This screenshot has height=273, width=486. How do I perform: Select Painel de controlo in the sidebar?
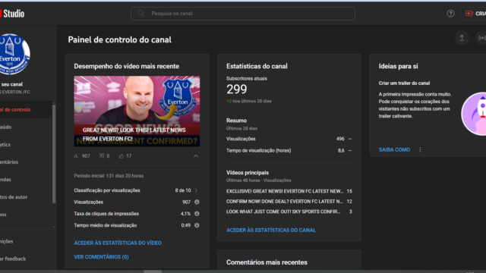click(x=26, y=109)
